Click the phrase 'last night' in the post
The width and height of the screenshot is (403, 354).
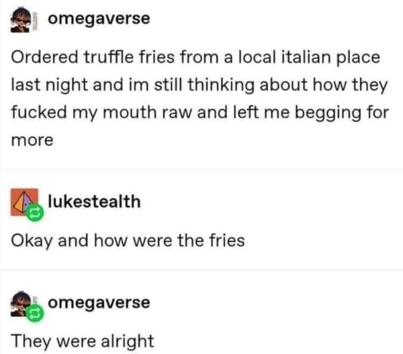click(49, 85)
